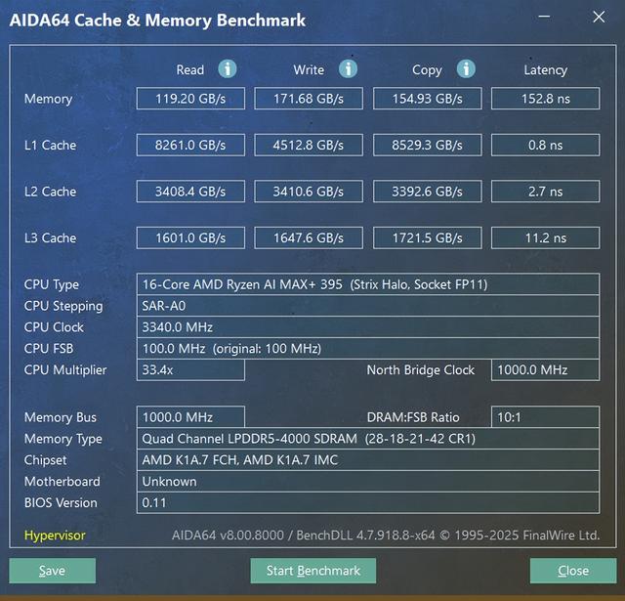Click the info icon next to Write
Image resolution: width=625 pixels, height=601 pixels.
348,68
